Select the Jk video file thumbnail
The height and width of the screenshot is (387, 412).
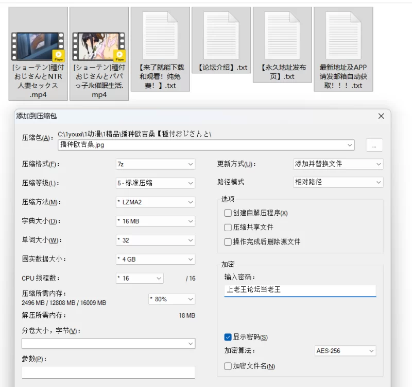pyautogui.click(x=99, y=46)
